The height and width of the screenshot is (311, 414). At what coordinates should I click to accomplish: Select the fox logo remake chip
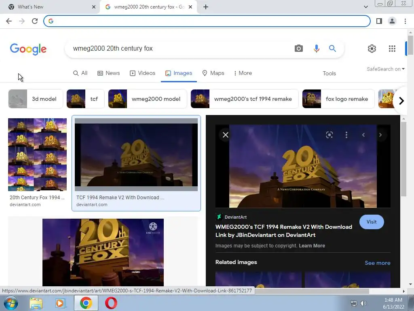[x=338, y=99]
